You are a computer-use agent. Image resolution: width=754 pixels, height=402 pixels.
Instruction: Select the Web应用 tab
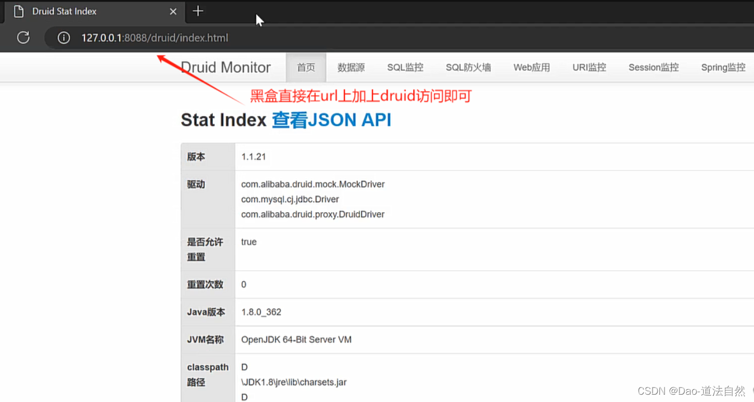pyautogui.click(x=532, y=67)
